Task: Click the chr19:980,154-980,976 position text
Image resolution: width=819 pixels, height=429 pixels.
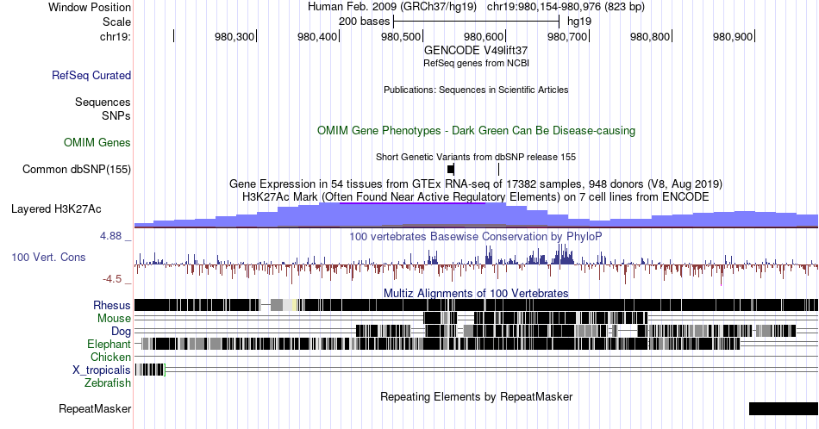Action: pyautogui.click(x=566, y=7)
